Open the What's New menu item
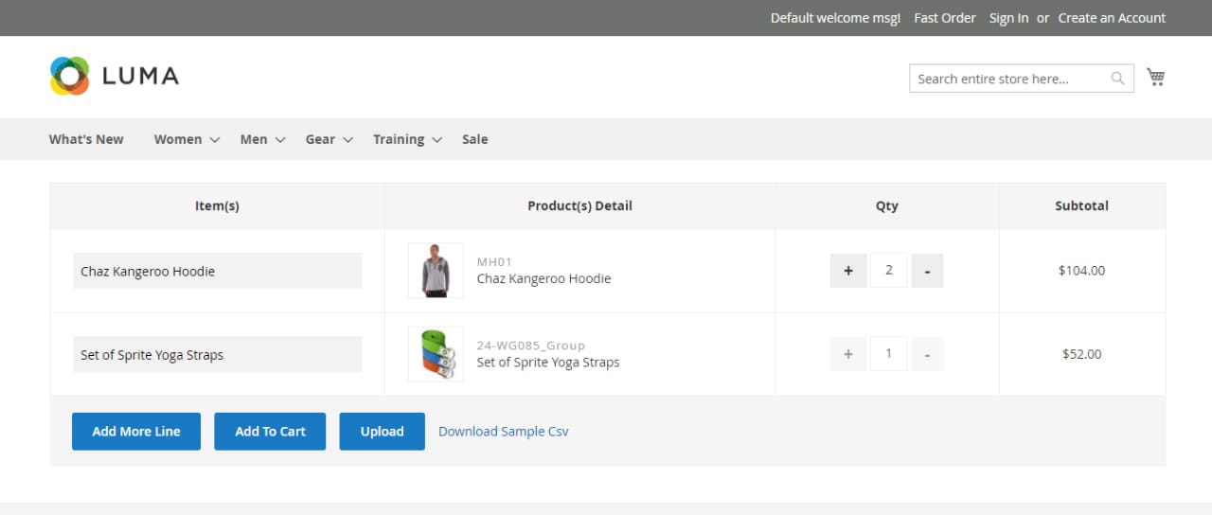This screenshot has width=1212, height=515. [x=86, y=139]
